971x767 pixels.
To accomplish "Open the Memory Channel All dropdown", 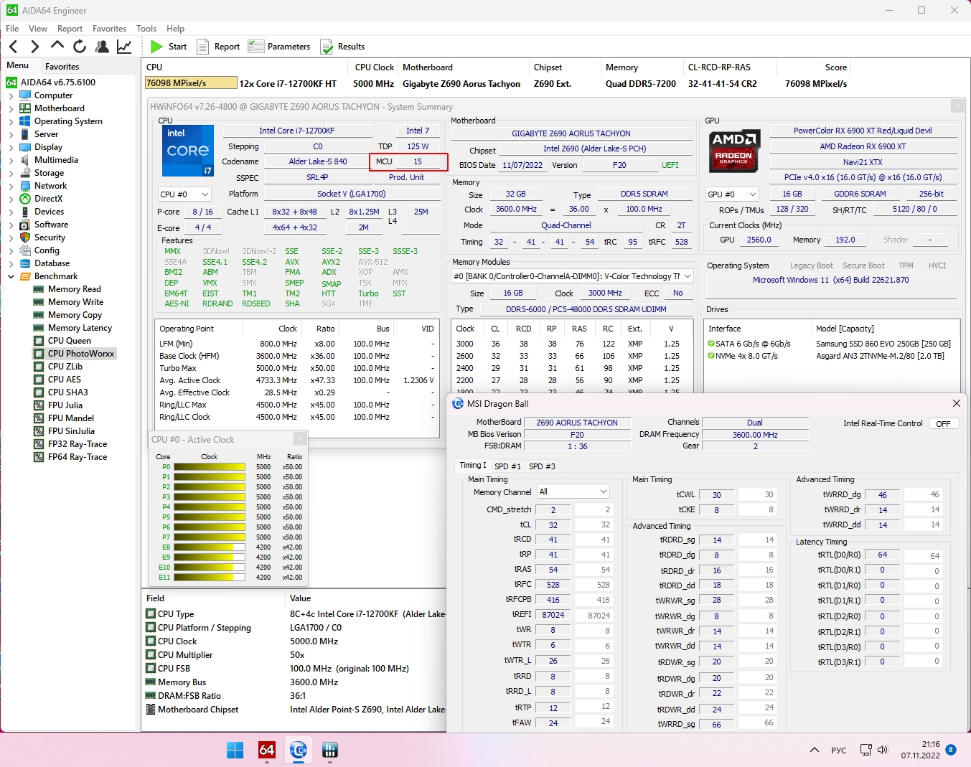I will (x=573, y=491).
